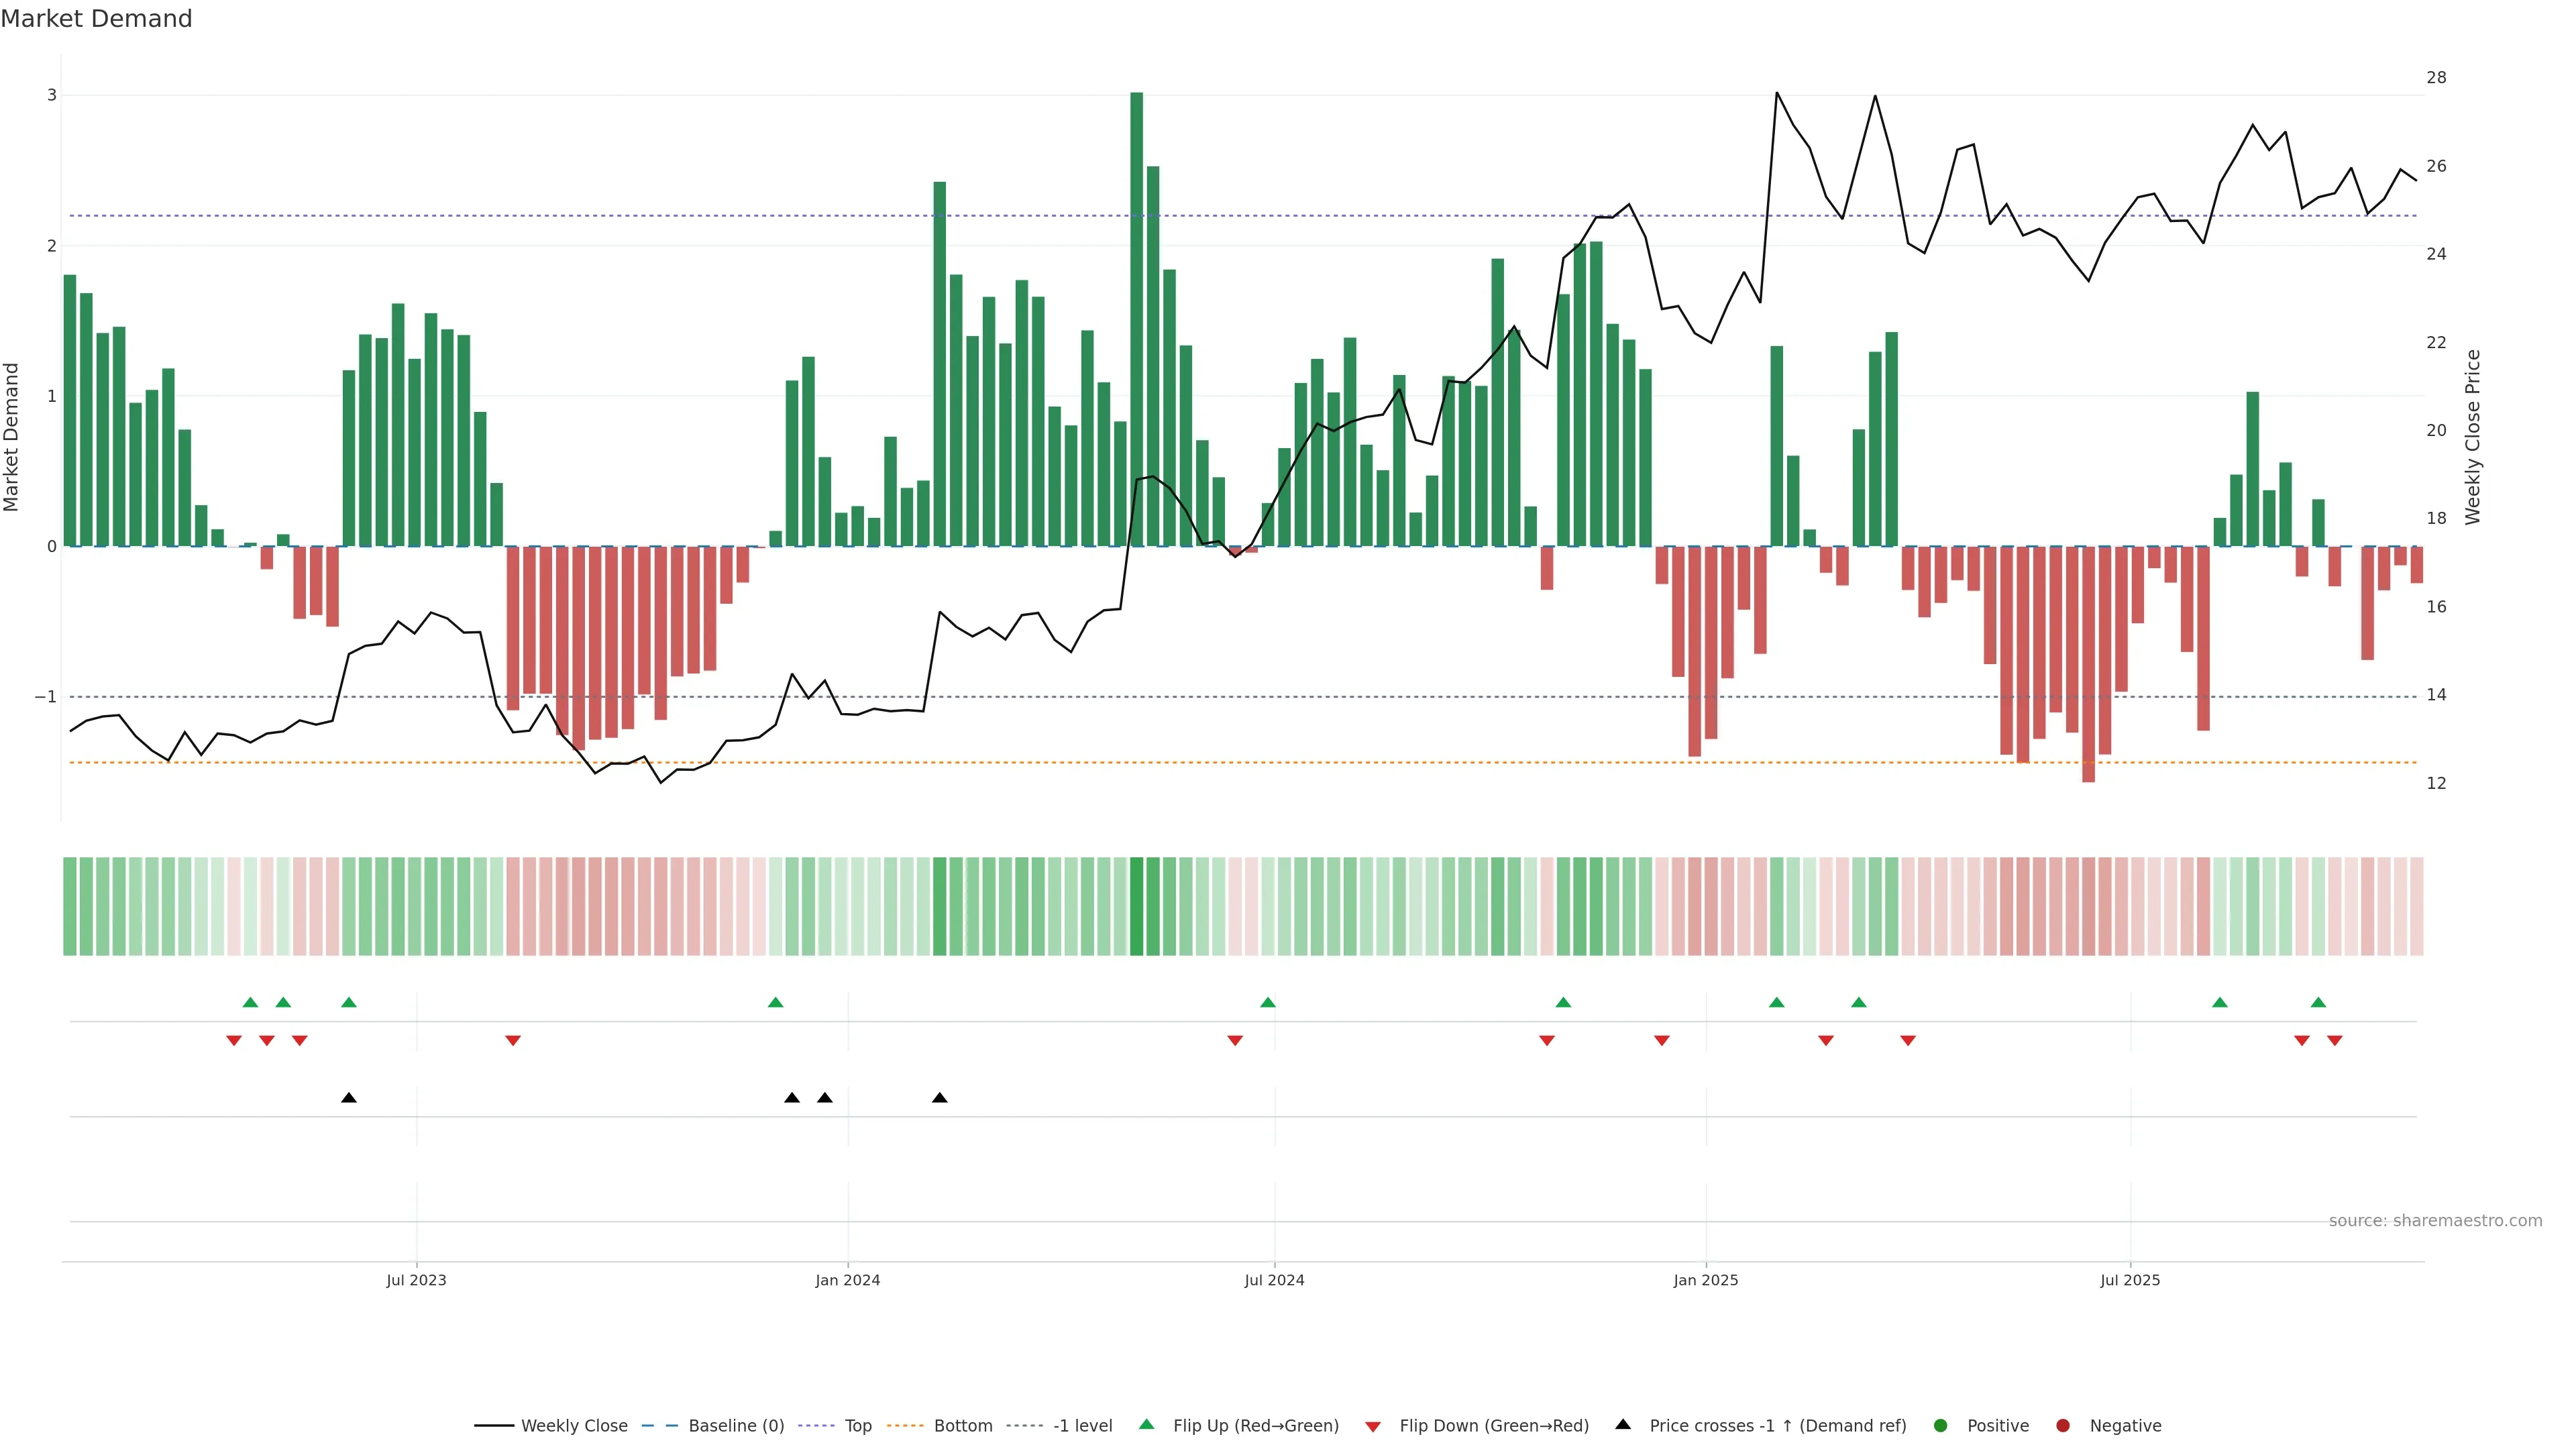This screenshot has width=2576, height=1449.
Task: Click the Jul 2024 x-axis label
Action: click(1274, 1280)
